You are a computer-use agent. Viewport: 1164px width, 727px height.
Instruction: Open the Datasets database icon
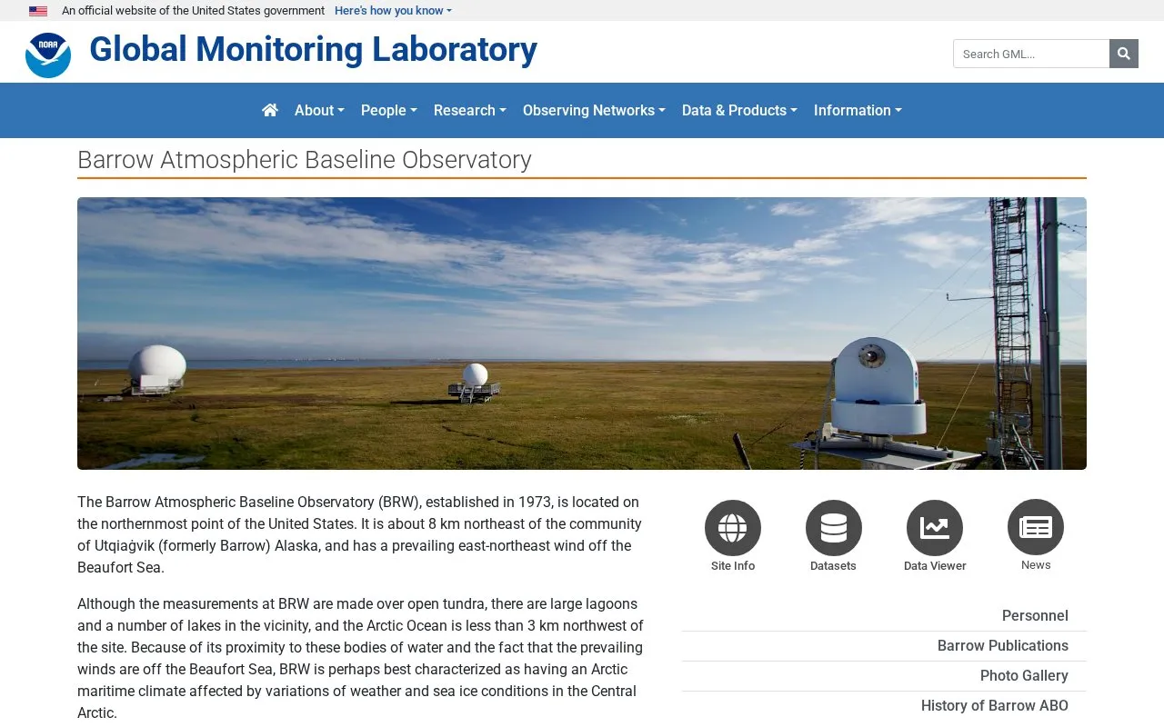coord(834,528)
